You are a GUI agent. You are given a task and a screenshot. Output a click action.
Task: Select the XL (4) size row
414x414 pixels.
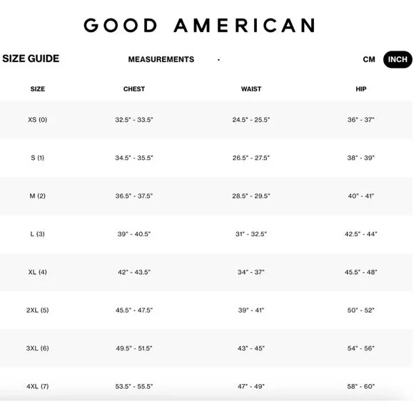(207, 272)
